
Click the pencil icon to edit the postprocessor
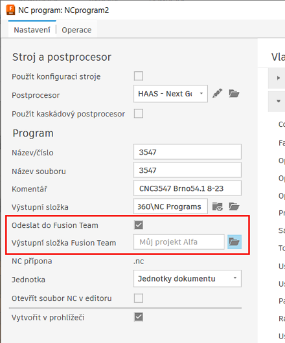tap(218, 94)
